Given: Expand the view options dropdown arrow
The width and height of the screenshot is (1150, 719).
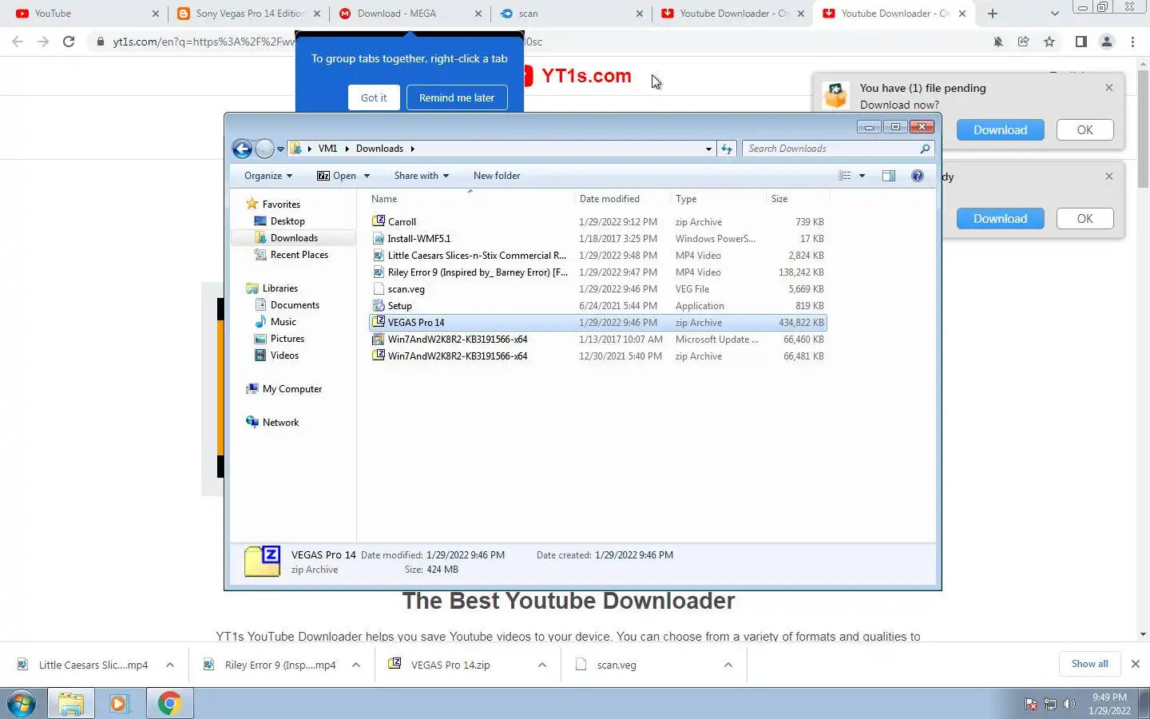Looking at the screenshot, I should click(862, 176).
